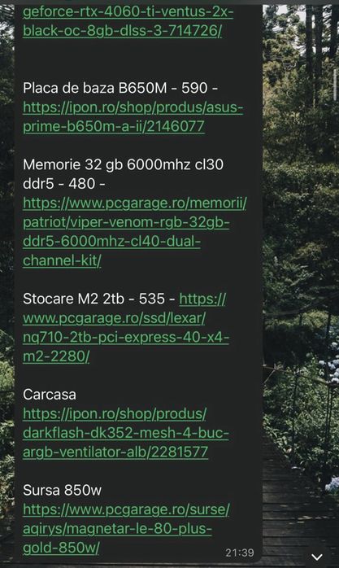Select the 'Placa de baza B650M - 590' text
Image resolution: width=339 pixels, height=568 pixels.
coord(115,88)
